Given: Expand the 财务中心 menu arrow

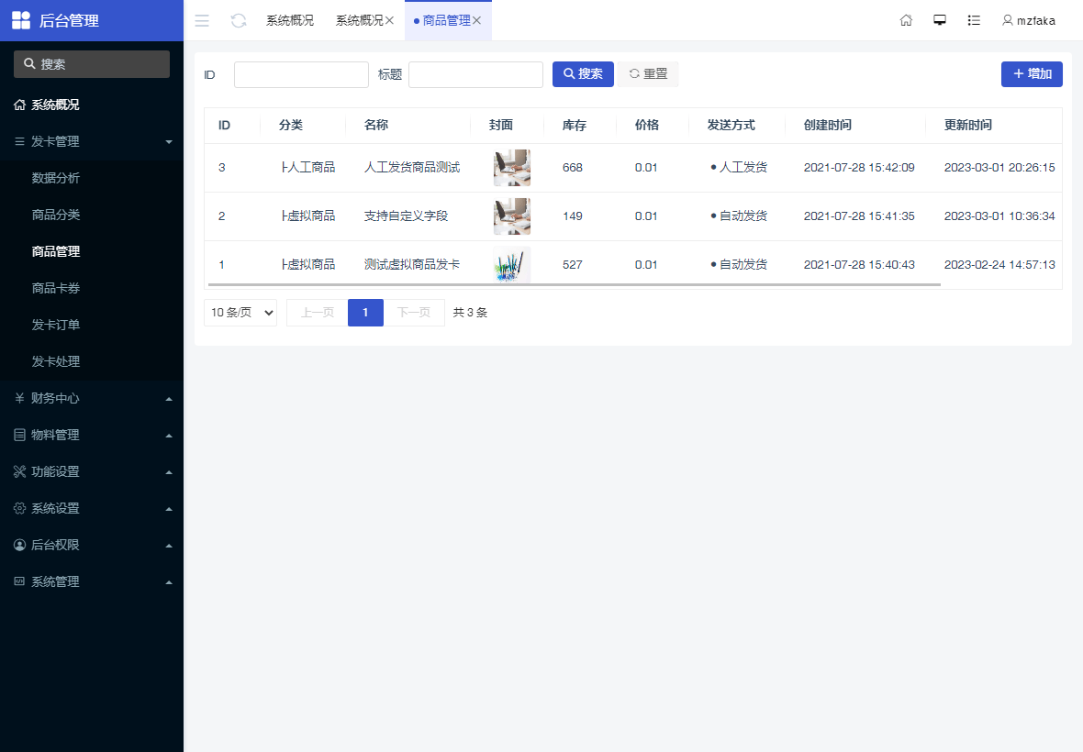Looking at the screenshot, I should [169, 399].
